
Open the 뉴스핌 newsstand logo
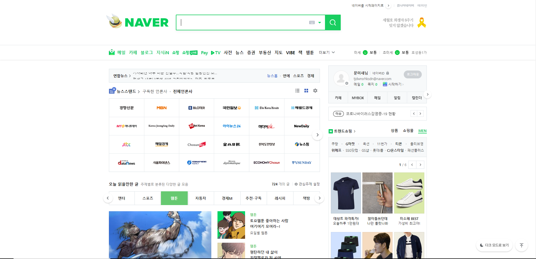(302, 144)
